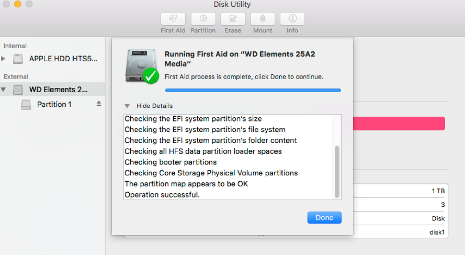Click the APPLE HDD drive icon
The width and height of the screenshot is (465, 255).
point(18,59)
